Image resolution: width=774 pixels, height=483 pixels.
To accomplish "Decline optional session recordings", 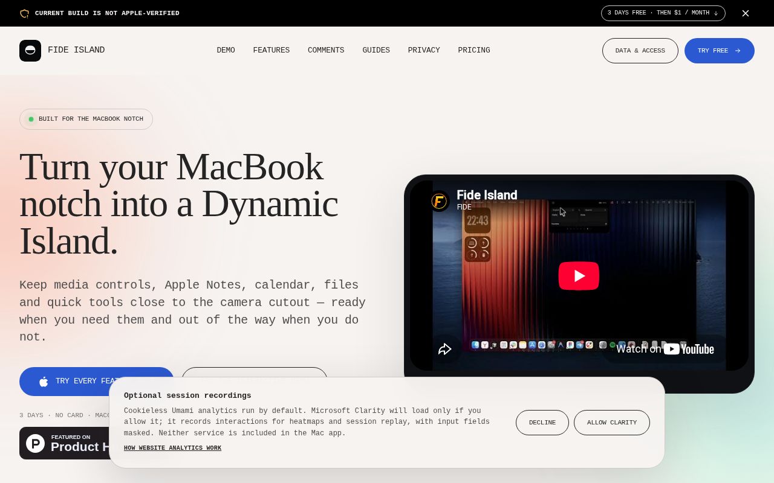I will pyautogui.click(x=542, y=423).
